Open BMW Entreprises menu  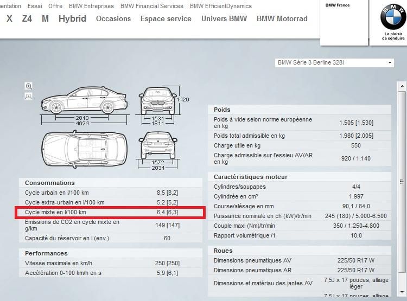(91, 6)
